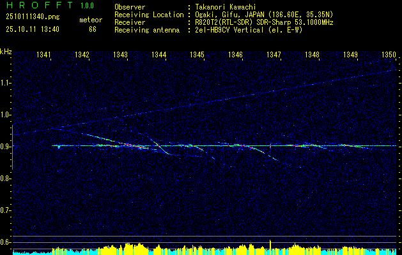Click the 0.9 kHz axis label

click(6, 147)
